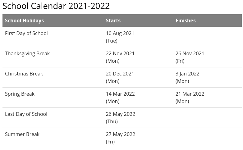Click the 27 May 2022 start date

121,134
